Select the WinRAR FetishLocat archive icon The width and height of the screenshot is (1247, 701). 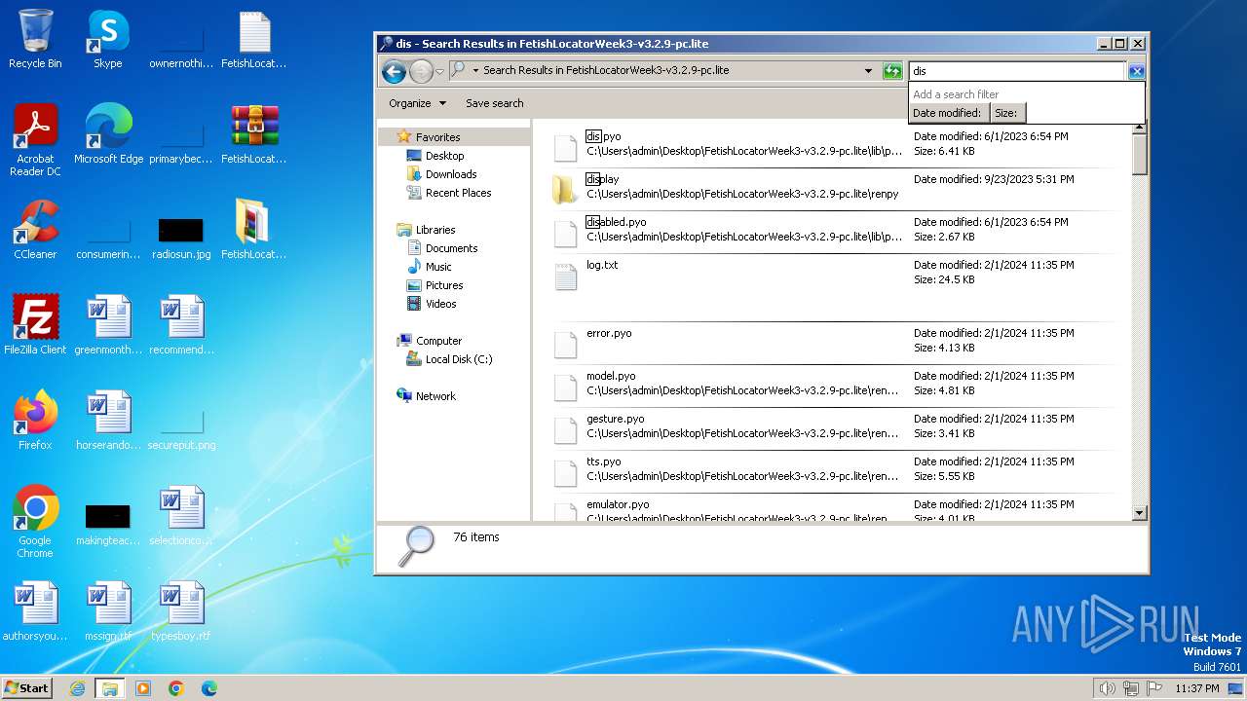(x=254, y=134)
